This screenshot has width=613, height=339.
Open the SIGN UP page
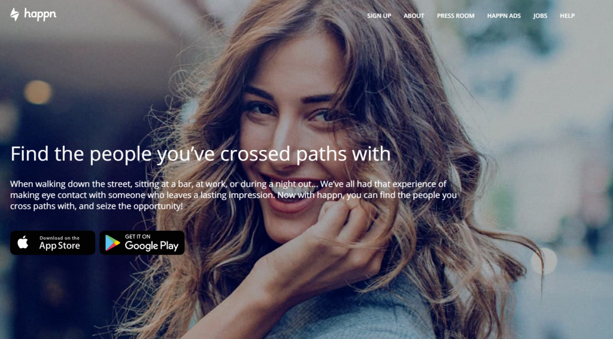(x=379, y=16)
